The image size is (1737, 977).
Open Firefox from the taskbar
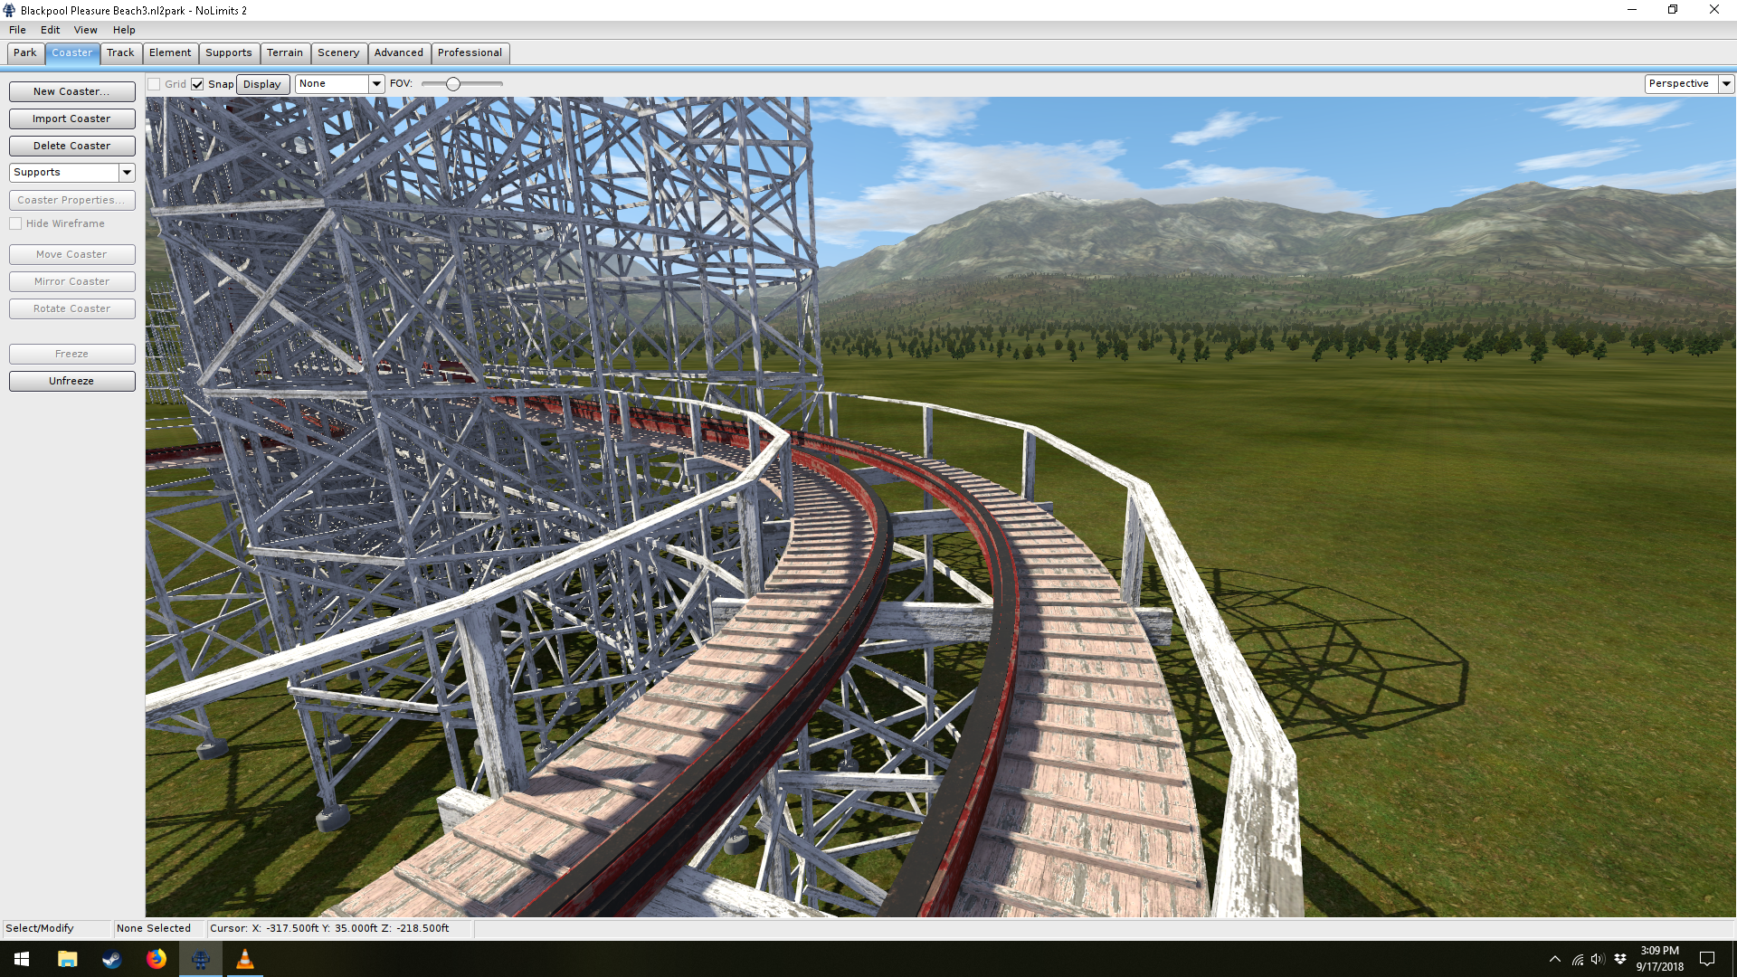click(x=156, y=959)
